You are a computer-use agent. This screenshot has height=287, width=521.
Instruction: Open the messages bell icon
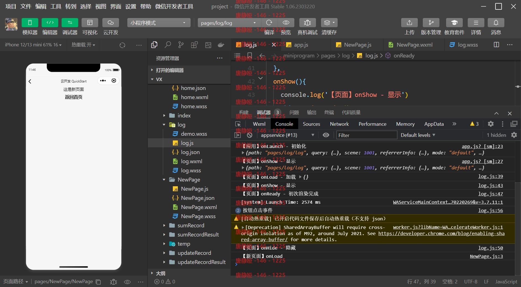pyautogui.click(x=496, y=23)
